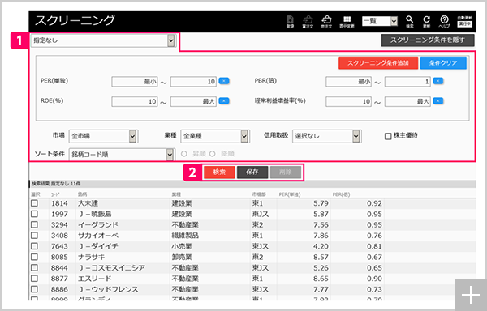487x311 pixels.
Task: Click the 経常利益増益率 maximum field
Action: click(407, 101)
